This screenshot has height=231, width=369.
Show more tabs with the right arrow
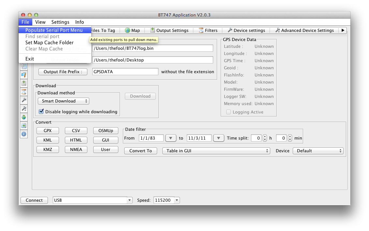pos(343,30)
